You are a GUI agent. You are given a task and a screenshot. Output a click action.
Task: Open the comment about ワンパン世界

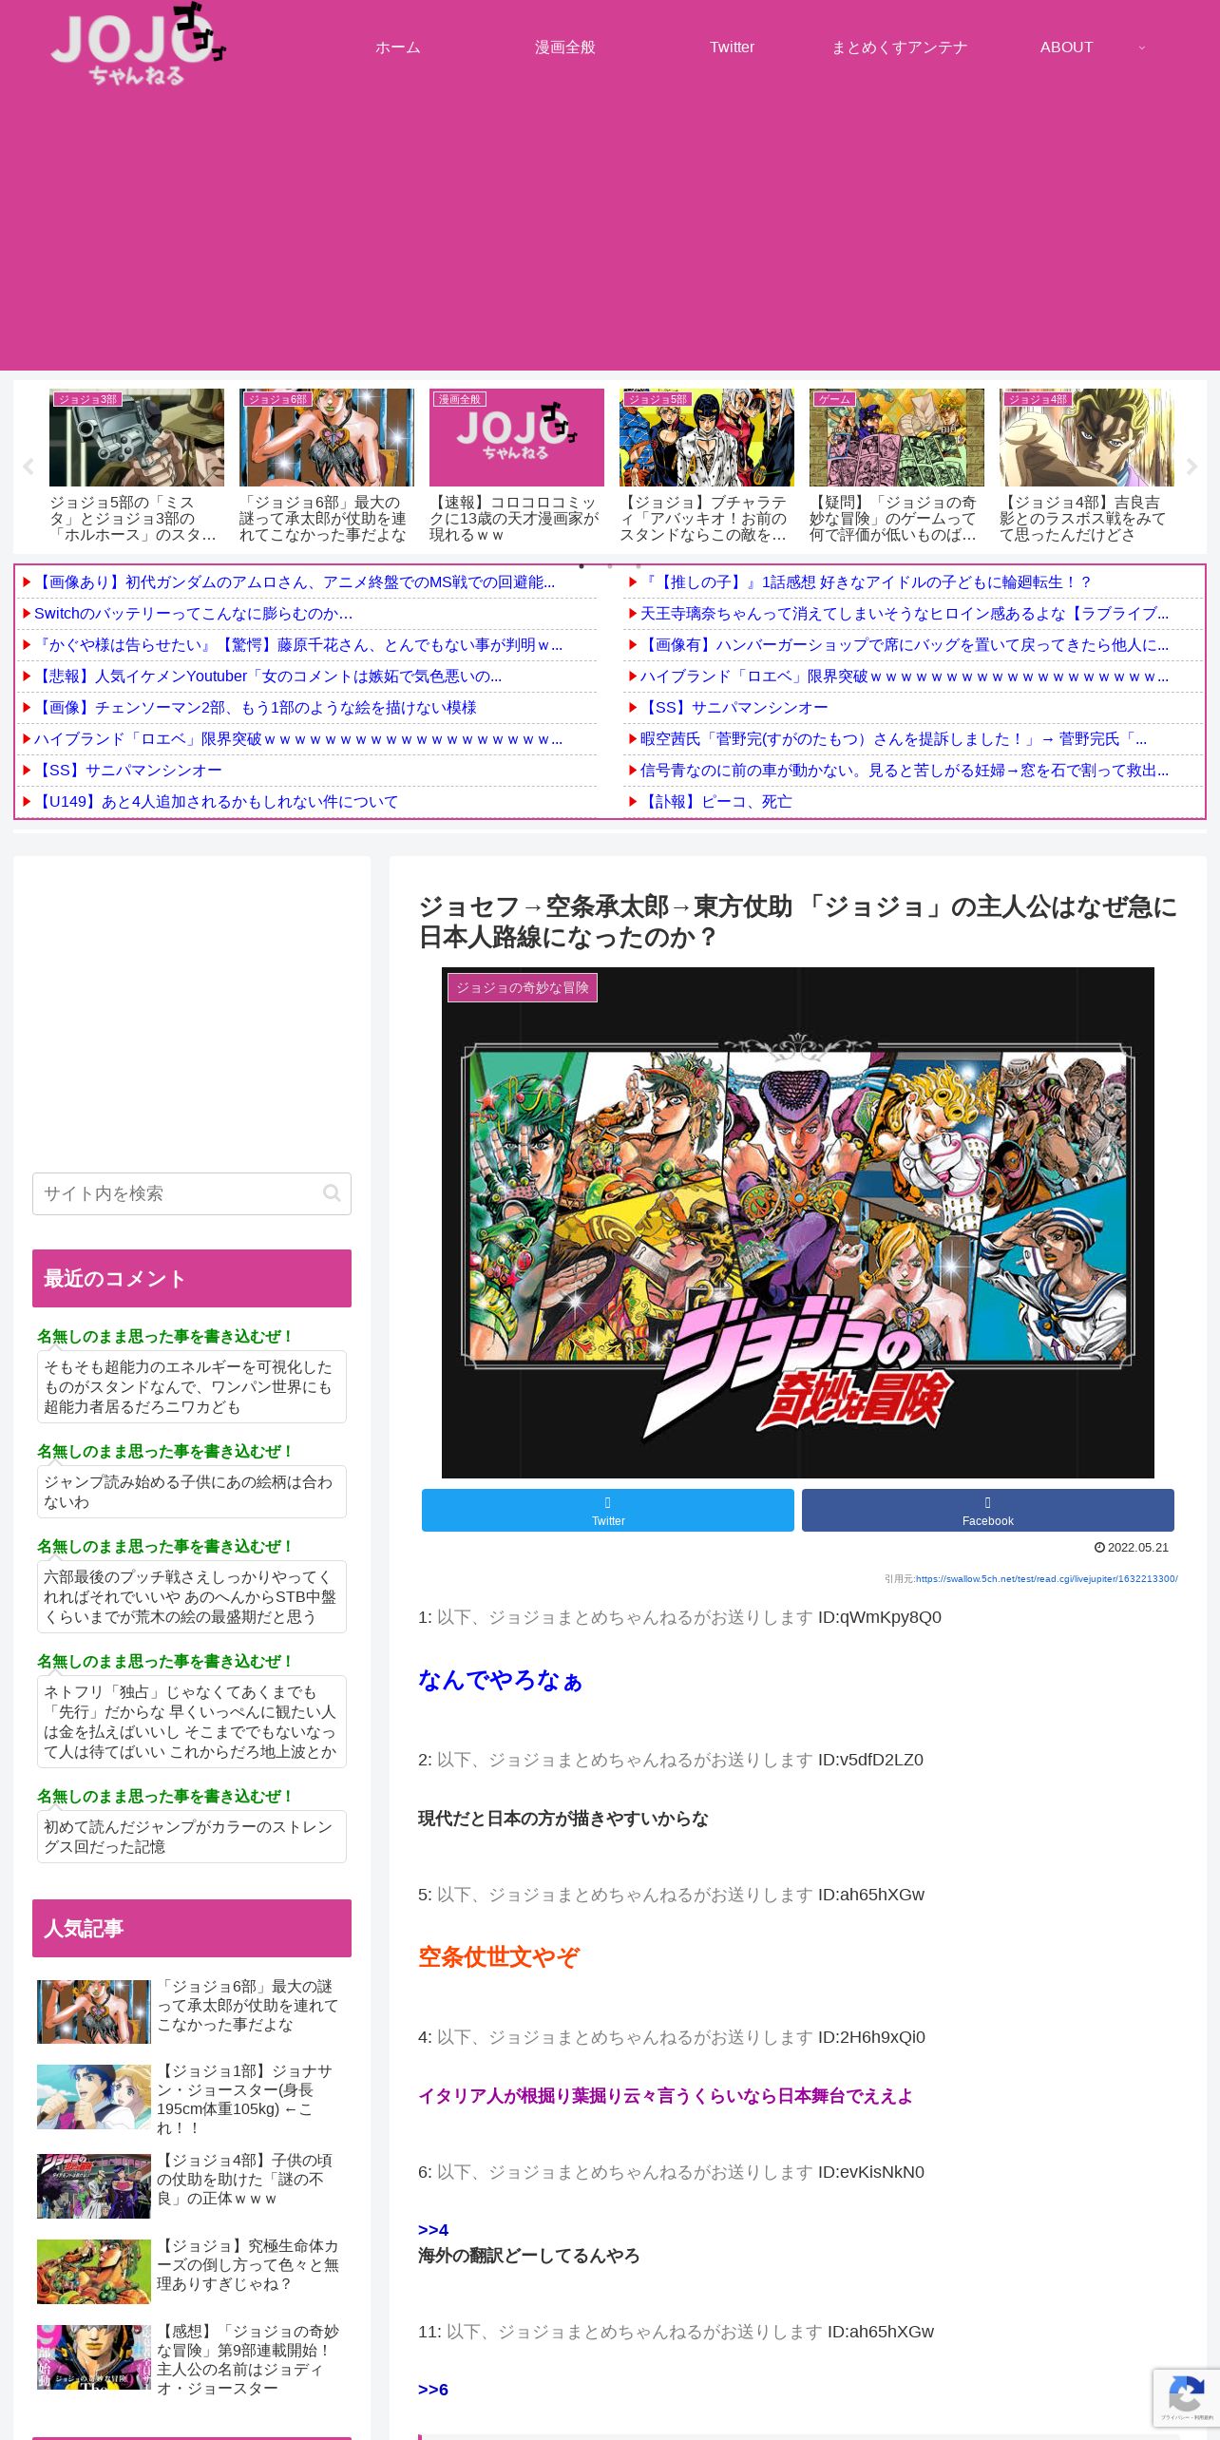click(192, 1386)
